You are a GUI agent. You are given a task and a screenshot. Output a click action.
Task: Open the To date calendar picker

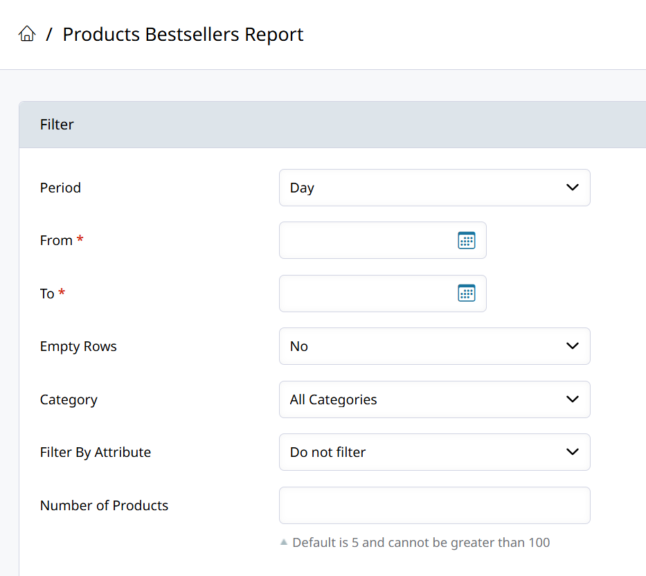467,294
